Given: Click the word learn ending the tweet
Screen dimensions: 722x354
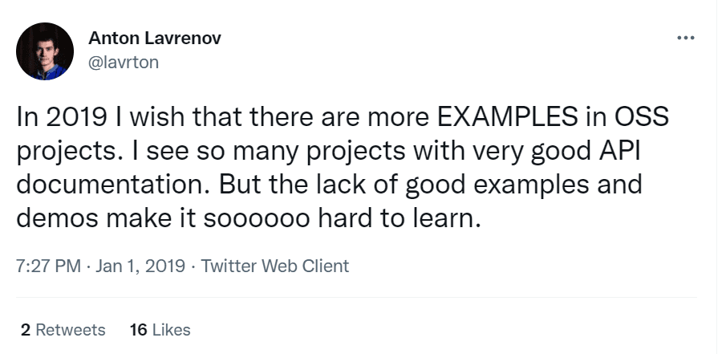Looking at the screenshot, I should (448, 218).
